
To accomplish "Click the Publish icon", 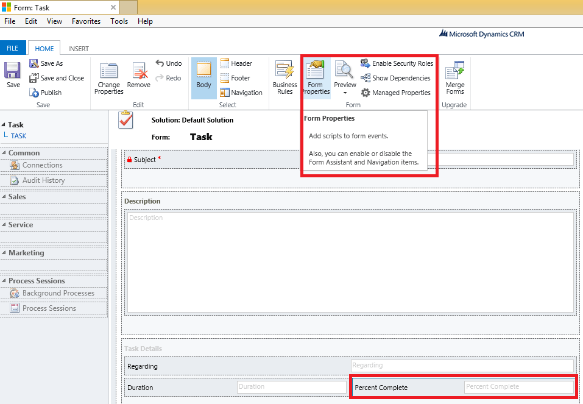I will (x=43, y=92).
